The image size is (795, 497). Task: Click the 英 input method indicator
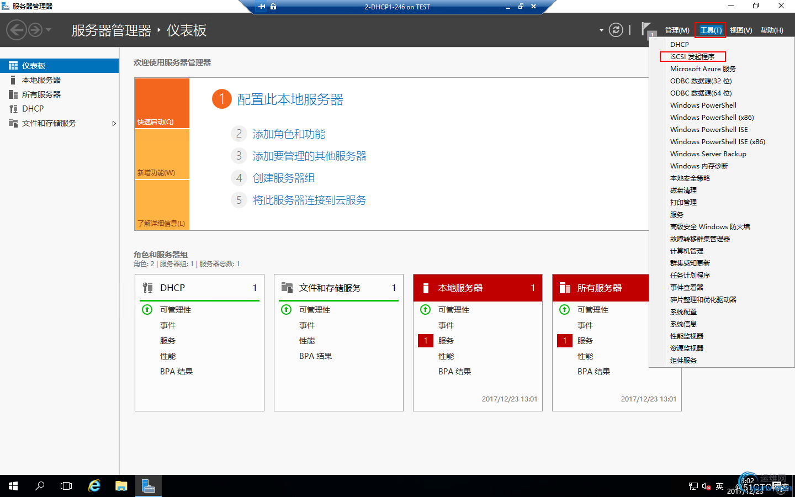719,486
